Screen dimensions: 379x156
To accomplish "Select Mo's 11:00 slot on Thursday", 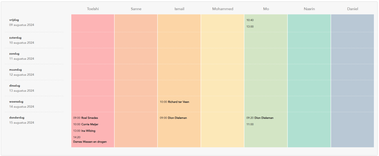I will click(250, 124).
